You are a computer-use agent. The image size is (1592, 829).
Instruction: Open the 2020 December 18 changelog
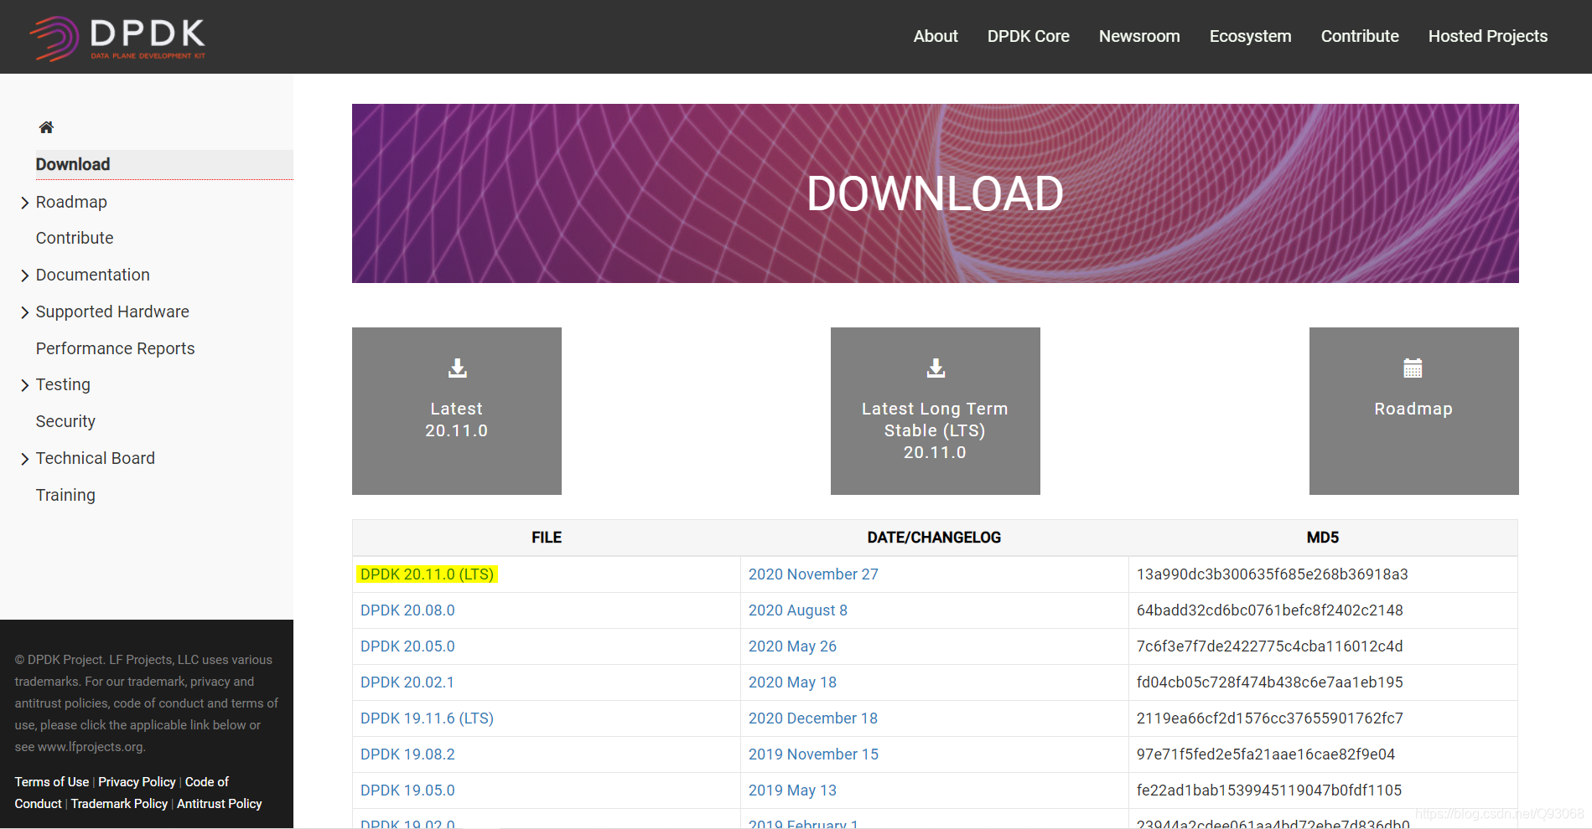(813, 718)
